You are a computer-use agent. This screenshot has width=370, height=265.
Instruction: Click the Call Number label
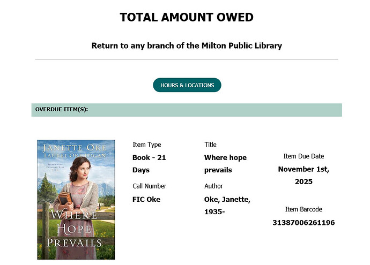tap(149, 186)
